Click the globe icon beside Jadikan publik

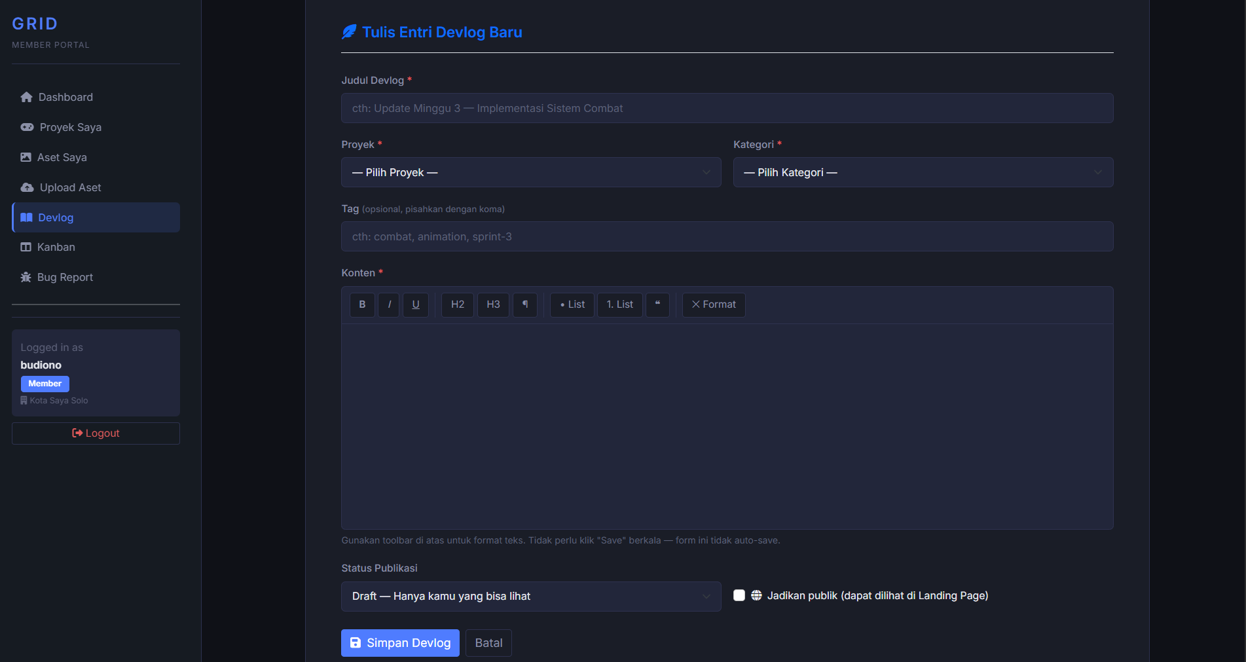pos(756,595)
